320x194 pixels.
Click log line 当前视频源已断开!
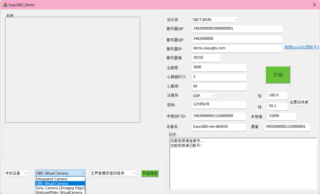coord(186,145)
